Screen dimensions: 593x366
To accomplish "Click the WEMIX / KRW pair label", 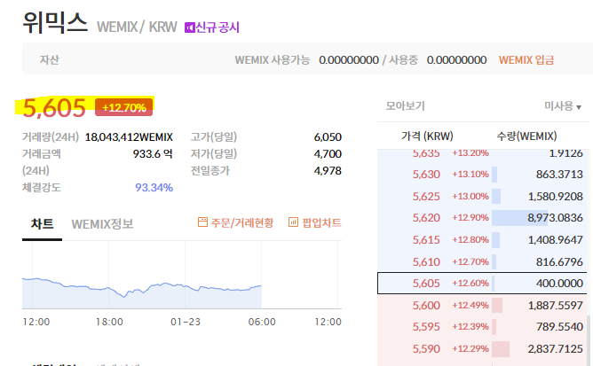I will [x=137, y=27].
